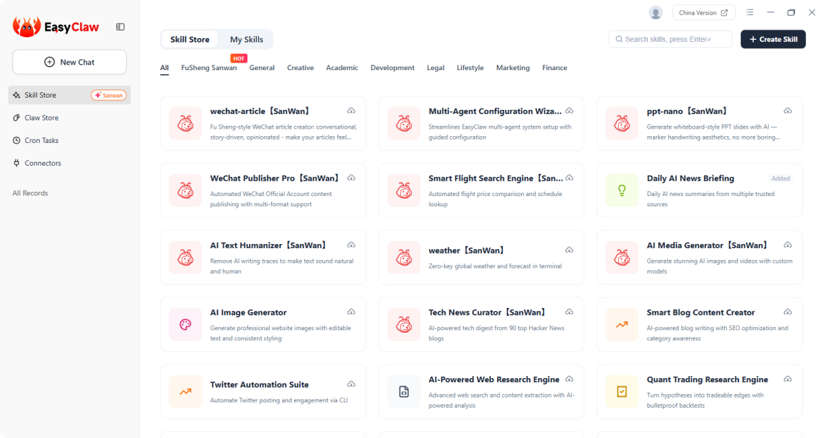Click the cloud download icon for weather skill
Screen dimensions: 826x438
[x=569, y=250]
